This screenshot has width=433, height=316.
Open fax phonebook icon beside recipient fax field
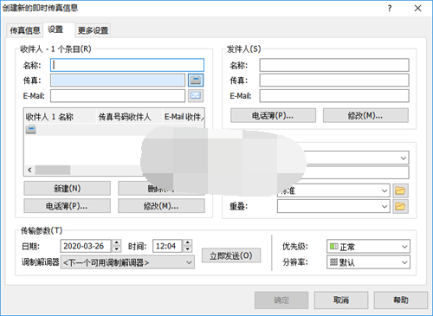[196, 81]
